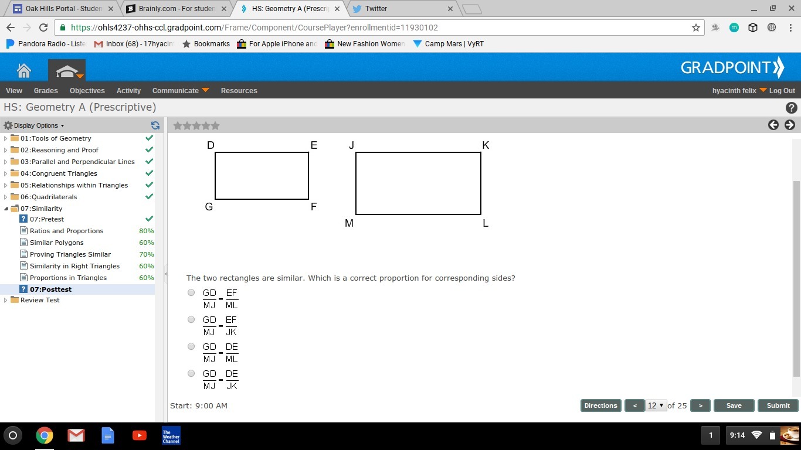
Task: Open the Bookmarks star folder
Action: click(206, 44)
